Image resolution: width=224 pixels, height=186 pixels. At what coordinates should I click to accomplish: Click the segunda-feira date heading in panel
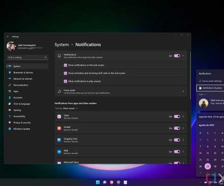click(211, 117)
